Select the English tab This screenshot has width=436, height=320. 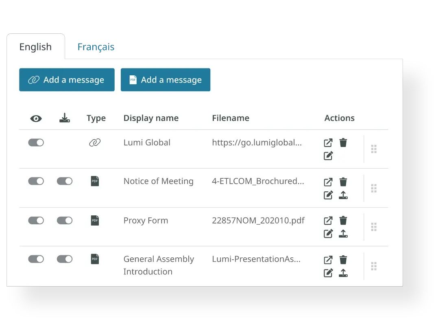(35, 47)
